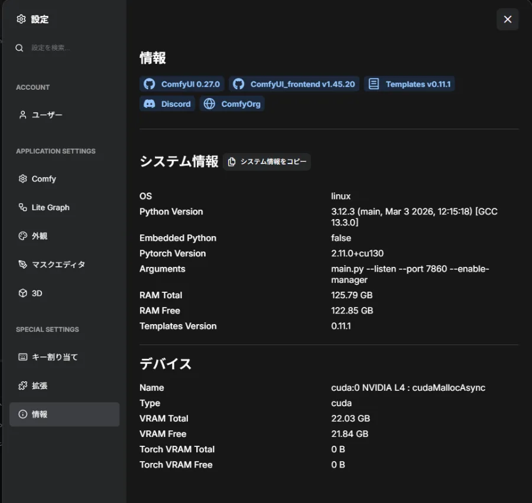
Task: Click the brush icon beside マスクエディタ
Action: [x=22, y=264]
